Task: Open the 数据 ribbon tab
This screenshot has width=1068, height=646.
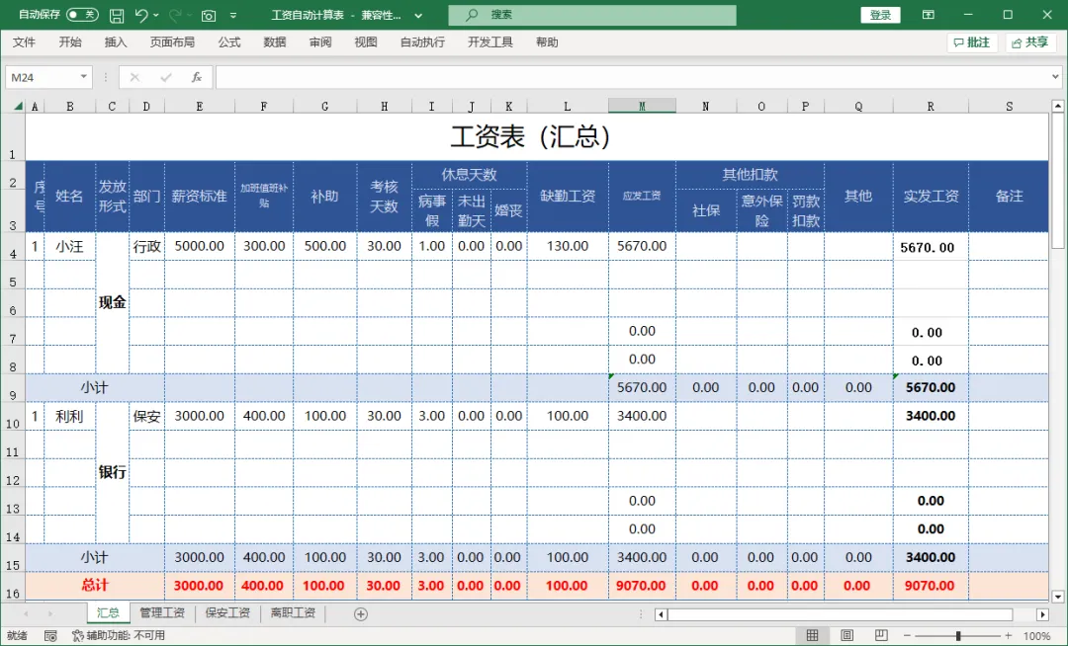Action: (275, 42)
